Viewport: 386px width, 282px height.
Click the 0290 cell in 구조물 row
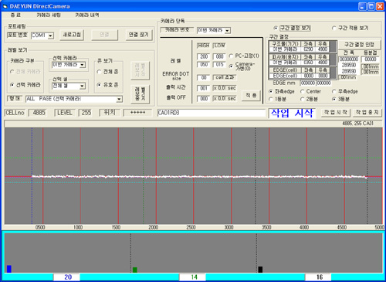[308, 49]
